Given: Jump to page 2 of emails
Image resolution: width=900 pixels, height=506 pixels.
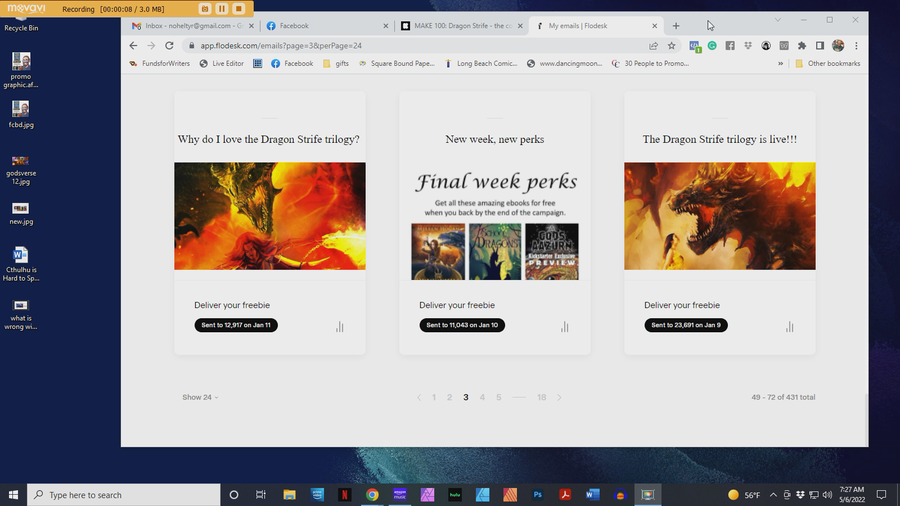Looking at the screenshot, I should coord(449,397).
